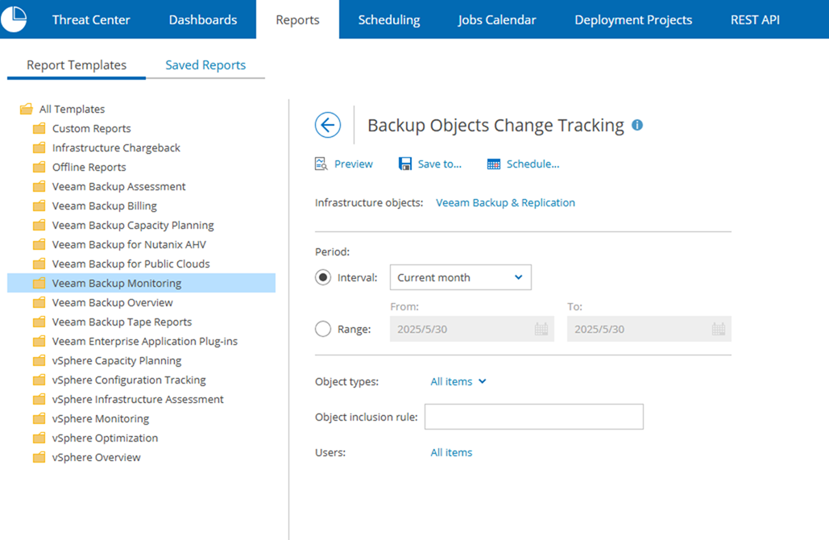Screen dimensions: 829x540
Task: Select the Interval radio button
Action: (323, 277)
